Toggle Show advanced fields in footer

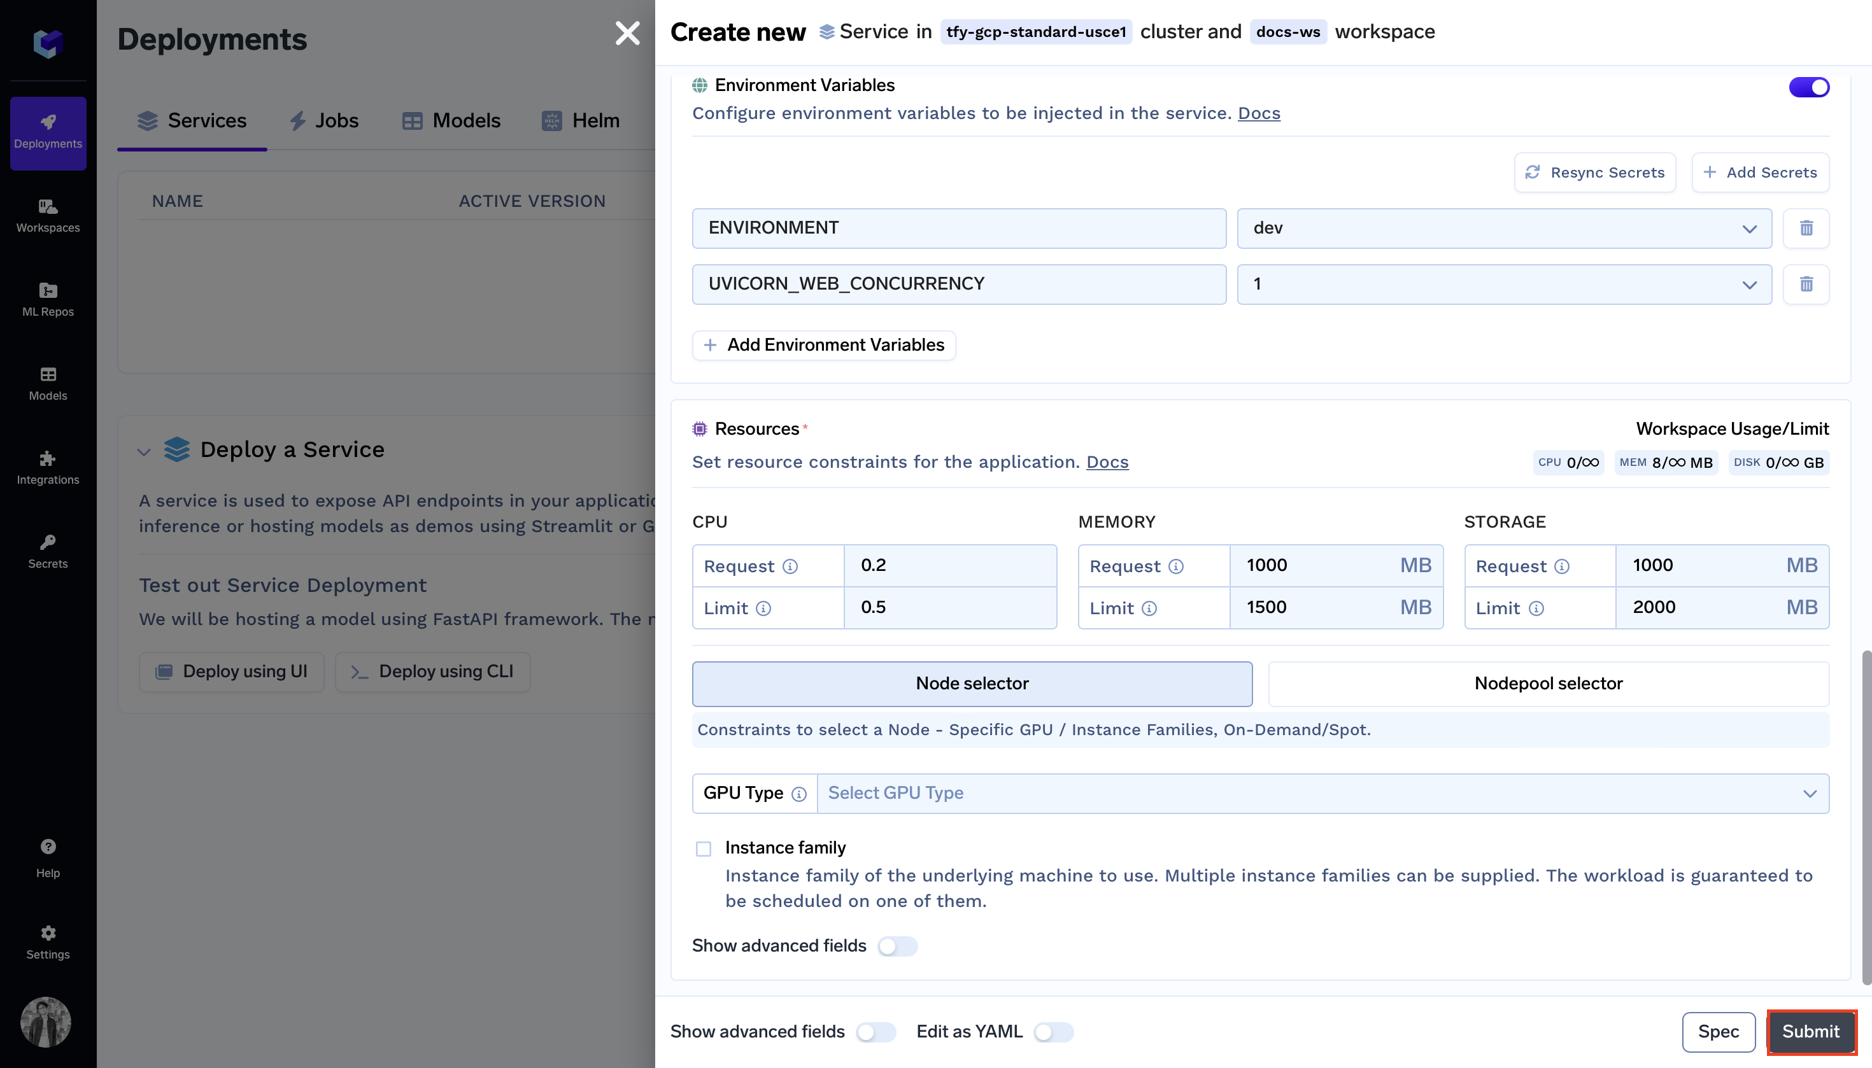[876, 1032]
